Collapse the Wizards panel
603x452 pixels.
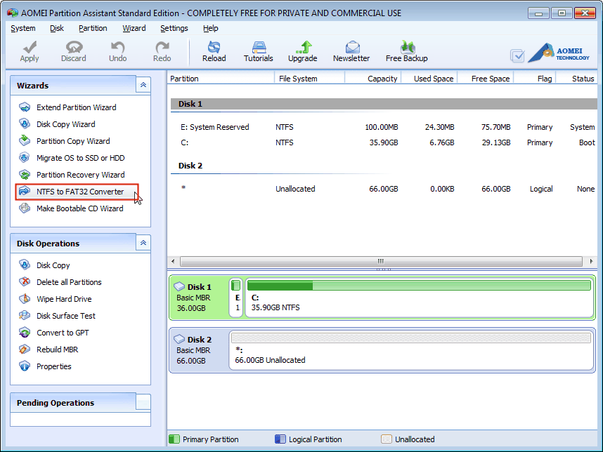143,85
